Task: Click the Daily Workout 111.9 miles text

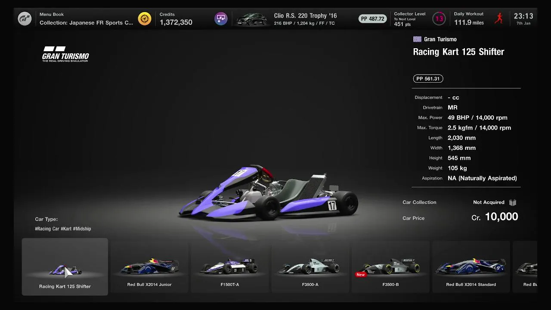Action: click(x=469, y=19)
